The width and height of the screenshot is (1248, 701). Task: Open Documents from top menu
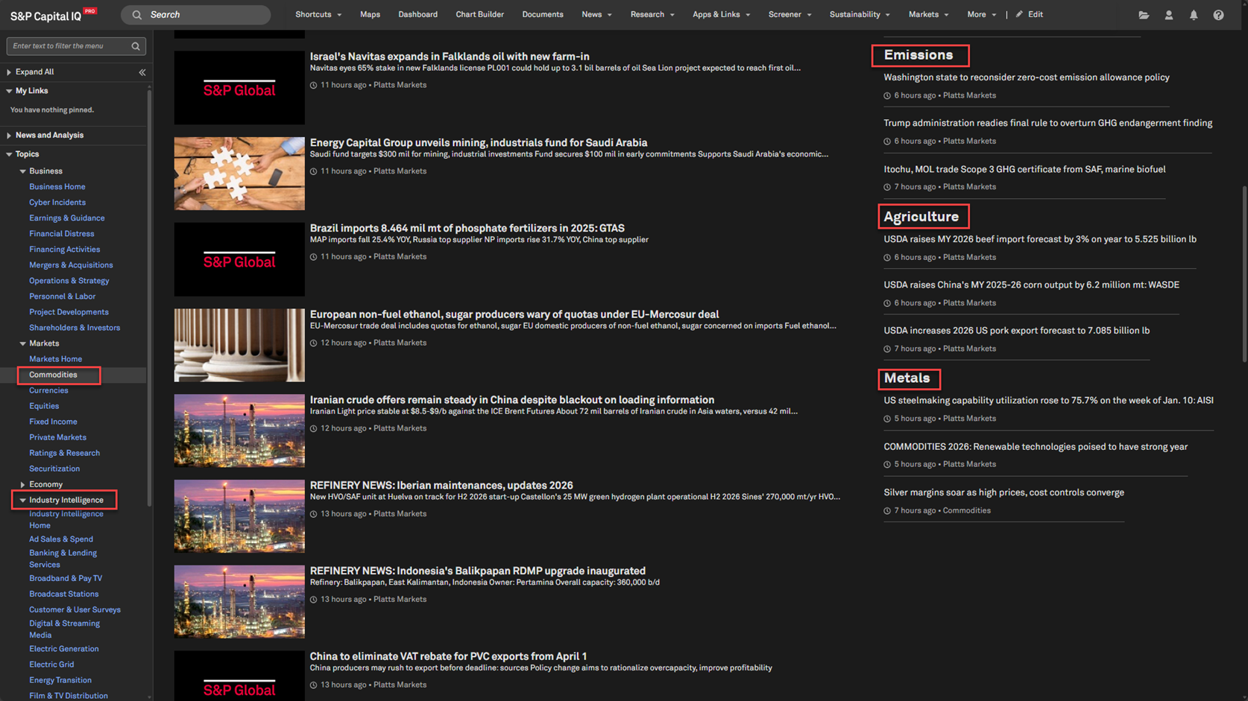tap(542, 14)
